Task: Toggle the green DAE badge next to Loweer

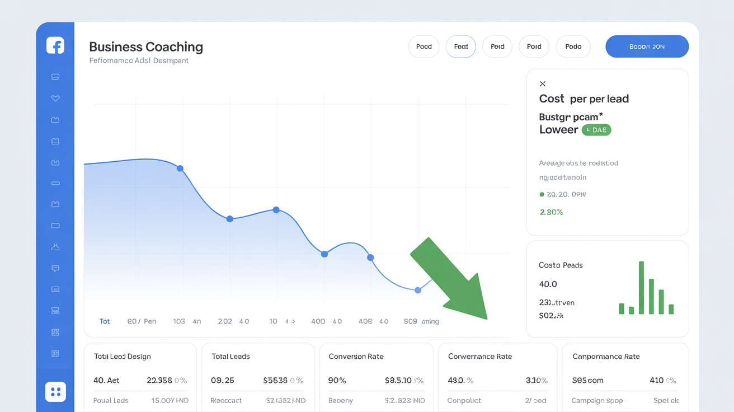Action: pos(596,129)
